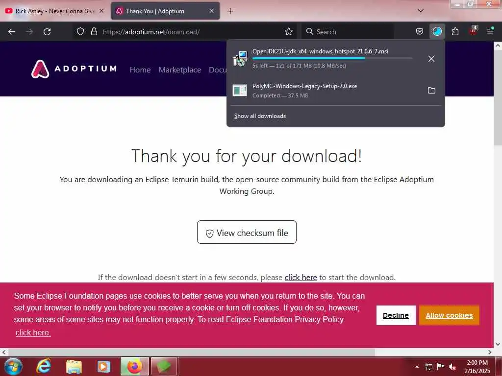This screenshot has width=502, height=376.
Task: Show hidden system tray icons arrow
Action: click(x=417, y=366)
